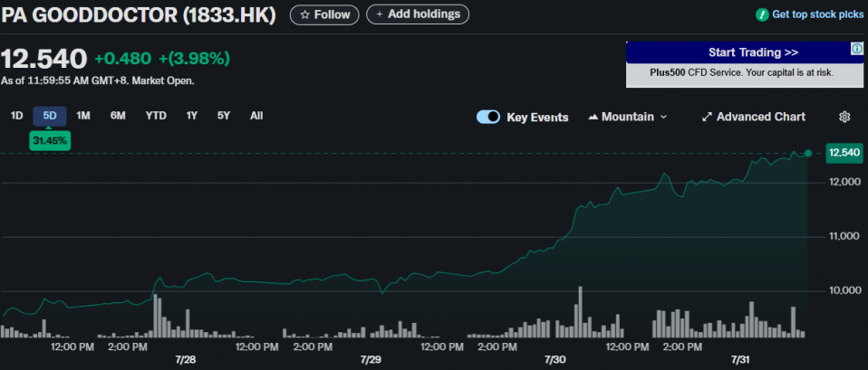Click the Add holdings button

click(x=418, y=14)
